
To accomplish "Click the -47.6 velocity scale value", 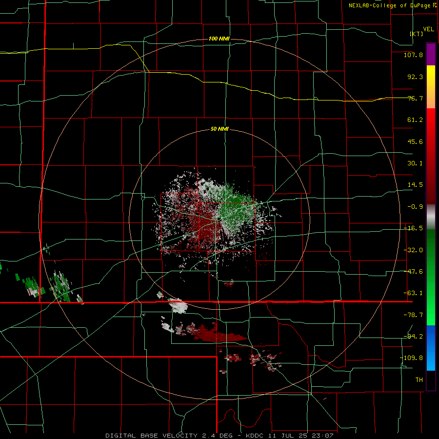I will tap(413, 272).
